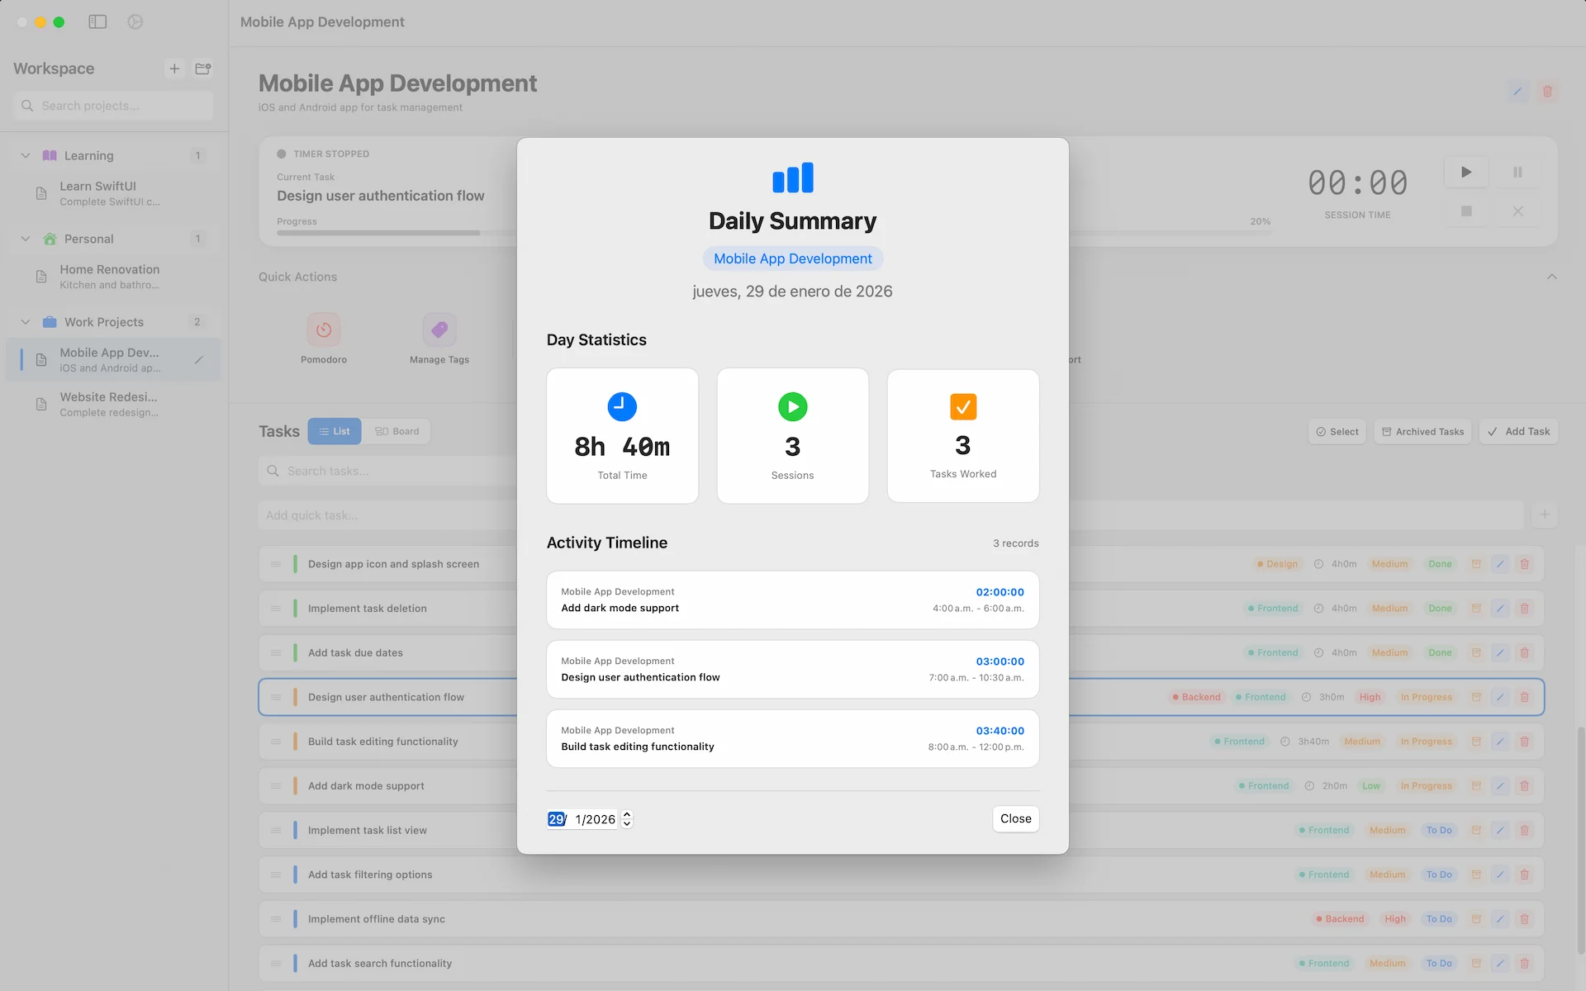This screenshot has height=991, width=1586.
Task: Collapse the Work Projects section
Action: coord(25,322)
